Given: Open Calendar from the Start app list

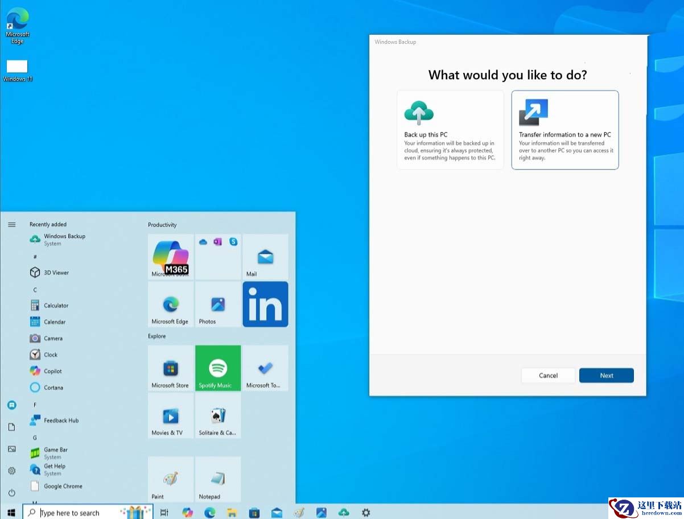Looking at the screenshot, I should [x=48, y=322].
